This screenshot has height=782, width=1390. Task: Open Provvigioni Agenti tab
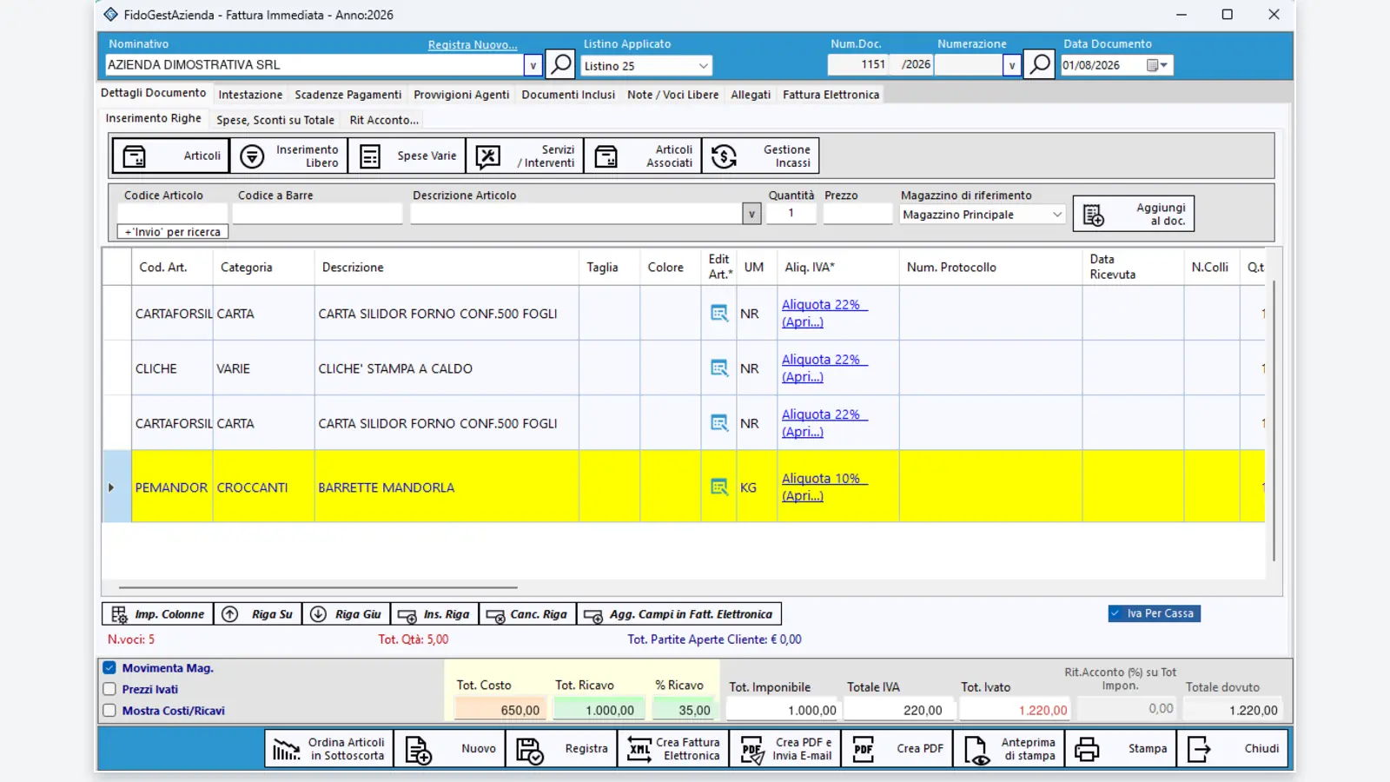click(461, 95)
